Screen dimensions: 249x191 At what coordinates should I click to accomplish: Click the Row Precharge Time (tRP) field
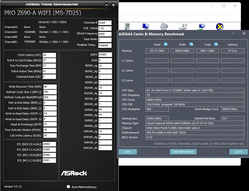pyautogui.click(x=49, y=66)
